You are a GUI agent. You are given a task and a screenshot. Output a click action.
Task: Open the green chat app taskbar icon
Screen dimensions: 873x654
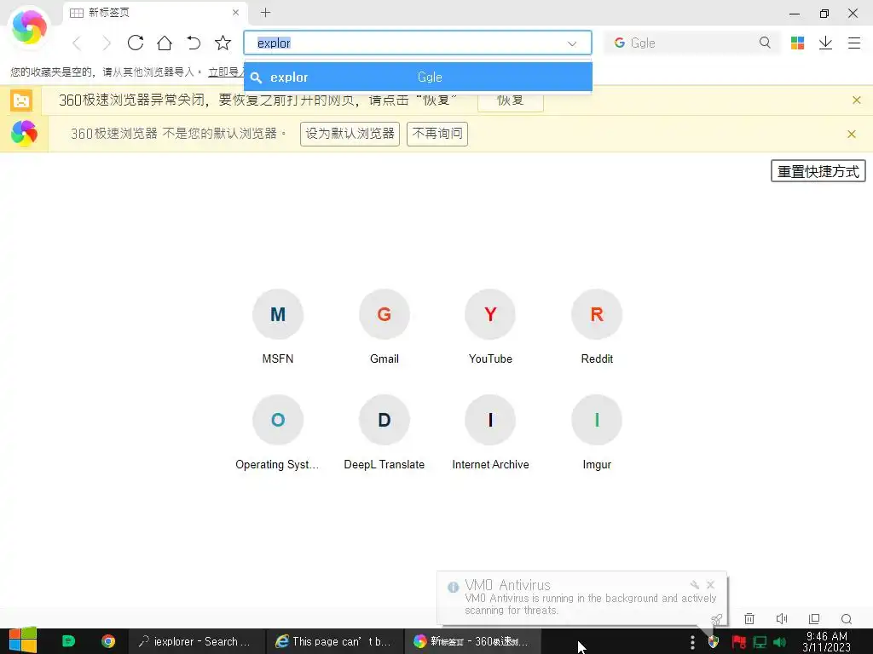[x=68, y=641]
